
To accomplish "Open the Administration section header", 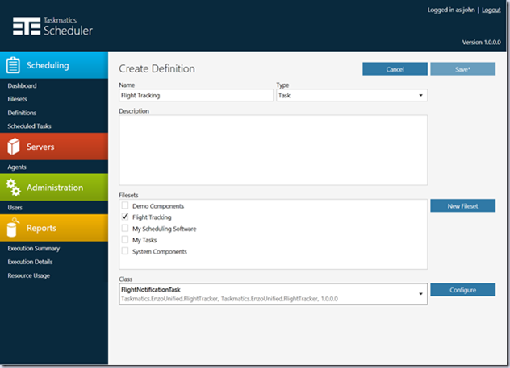I will 54,188.
